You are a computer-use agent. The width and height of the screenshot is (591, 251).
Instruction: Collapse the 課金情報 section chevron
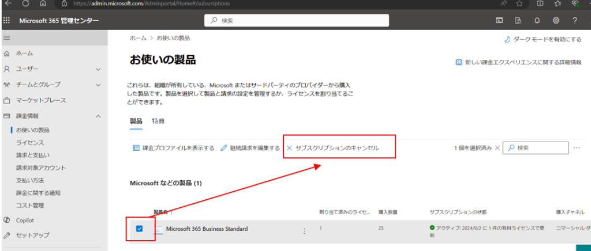coord(98,116)
